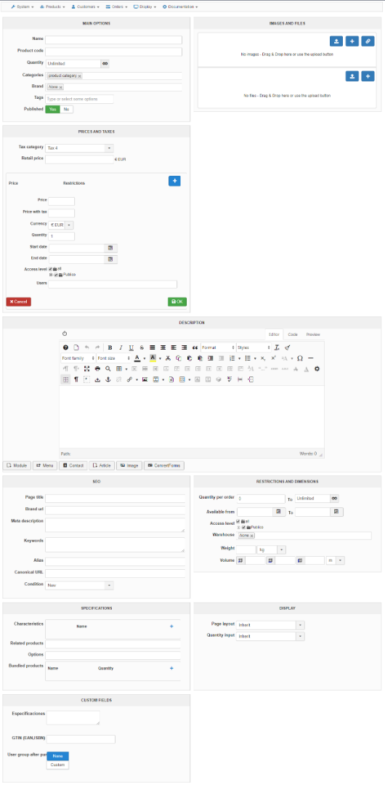The width and height of the screenshot is (385, 785).
Task: Open the Tax category dropdown
Action: tap(80, 148)
